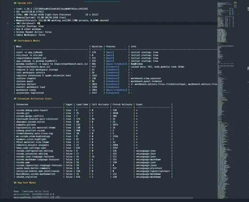Click the 'dbaeumer.vscode-eslint' extension name
This screenshot has width=249, height=202.
tap(31, 122)
